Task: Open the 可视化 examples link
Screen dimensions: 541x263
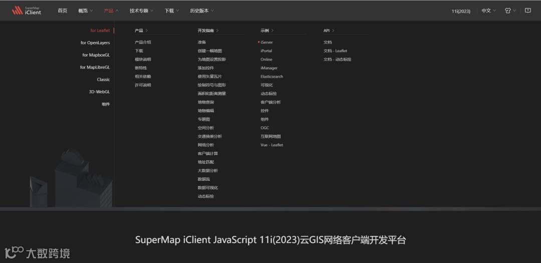Action: pyautogui.click(x=266, y=85)
